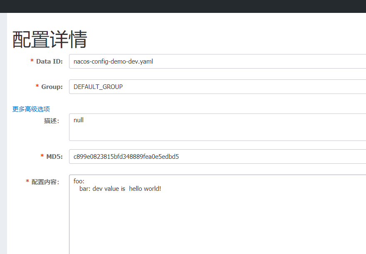Open the 更多高级选项 link
Screen dimensions: 366x254
31,109
